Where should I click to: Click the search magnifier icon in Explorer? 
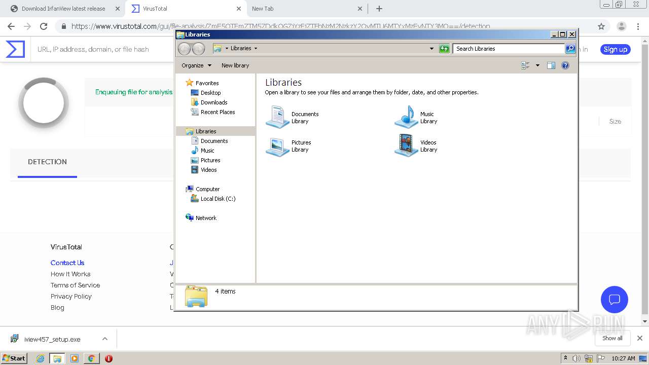pyautogui.click(x=570, y=49)
